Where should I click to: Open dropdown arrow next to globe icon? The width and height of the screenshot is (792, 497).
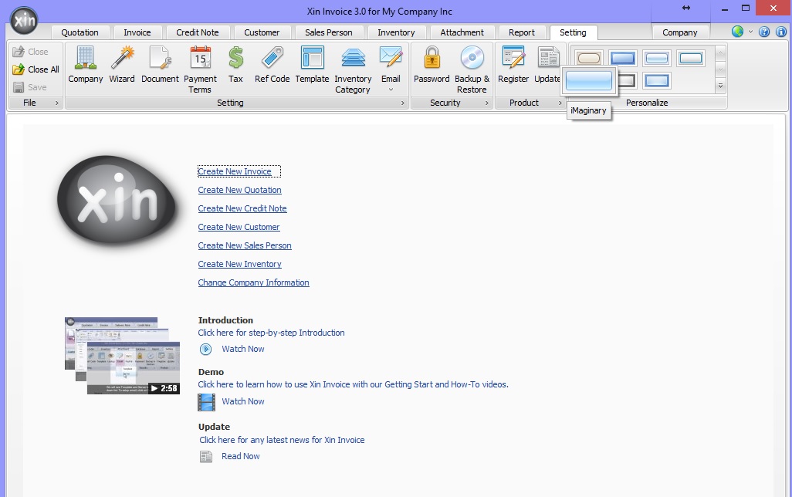[750, 32]
